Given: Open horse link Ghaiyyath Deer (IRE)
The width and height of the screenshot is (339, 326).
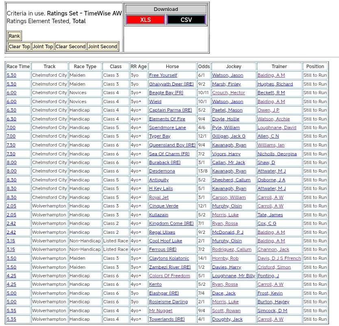Looking at the screenshot, I should [171, 84].
